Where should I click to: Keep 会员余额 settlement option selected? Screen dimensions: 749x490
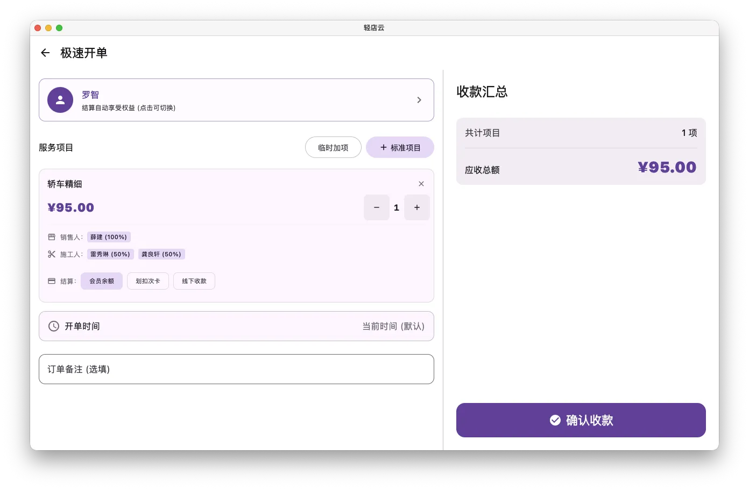click(x=101, y=280)
